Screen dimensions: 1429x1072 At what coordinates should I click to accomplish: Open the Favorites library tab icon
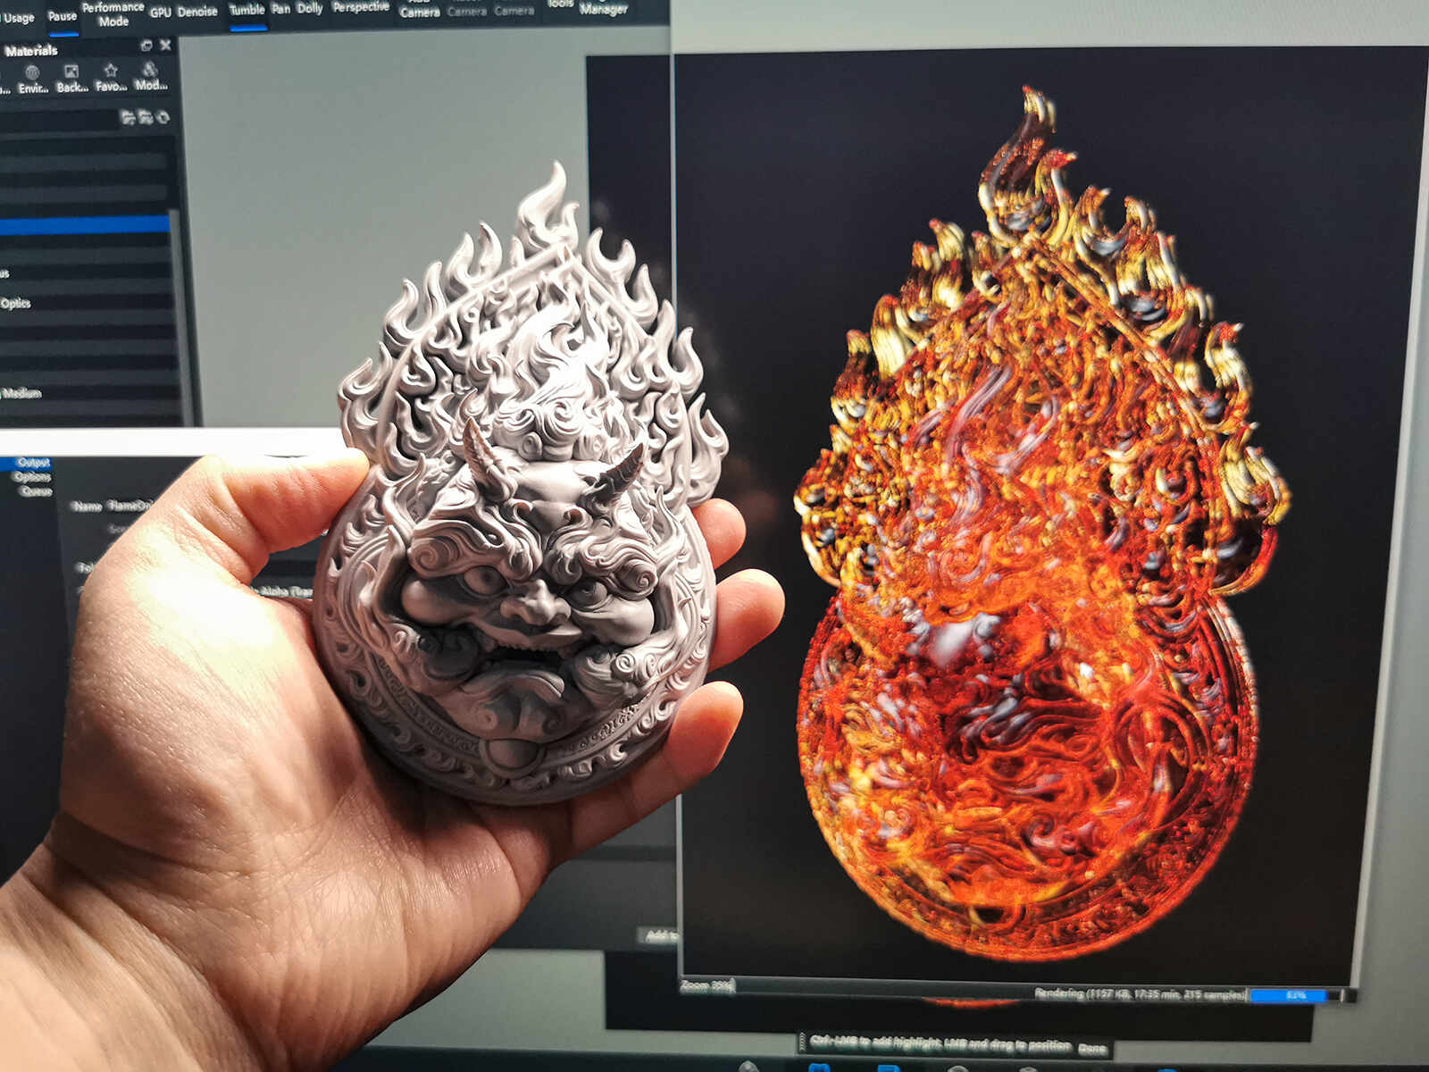111,77
